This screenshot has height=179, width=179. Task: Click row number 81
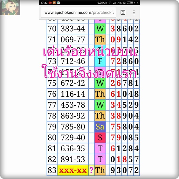point(52,148)
